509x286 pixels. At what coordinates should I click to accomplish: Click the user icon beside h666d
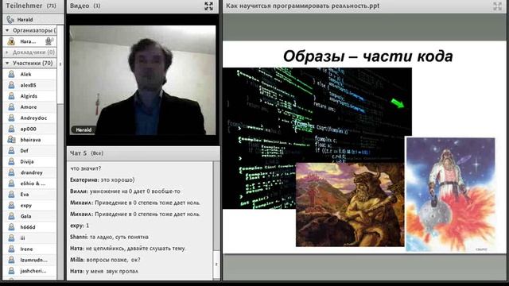pos(11,227)
